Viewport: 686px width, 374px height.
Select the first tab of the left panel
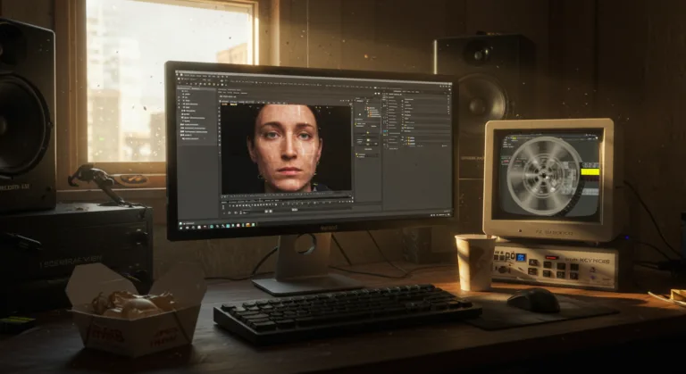184,88
